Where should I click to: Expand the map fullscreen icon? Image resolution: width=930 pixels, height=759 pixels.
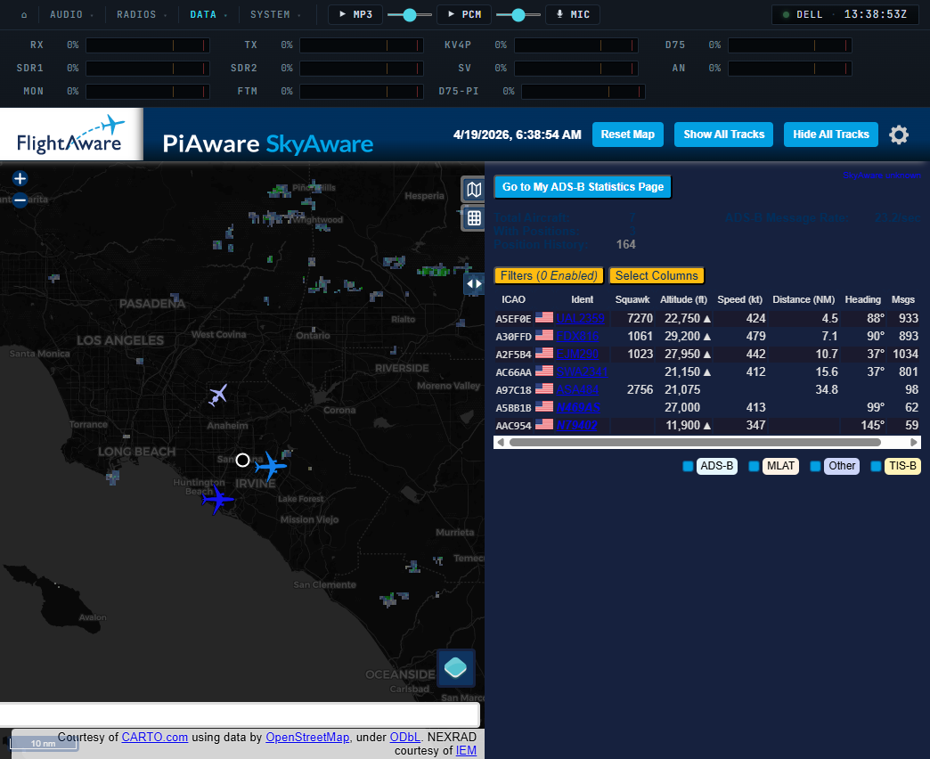point(473,190)
